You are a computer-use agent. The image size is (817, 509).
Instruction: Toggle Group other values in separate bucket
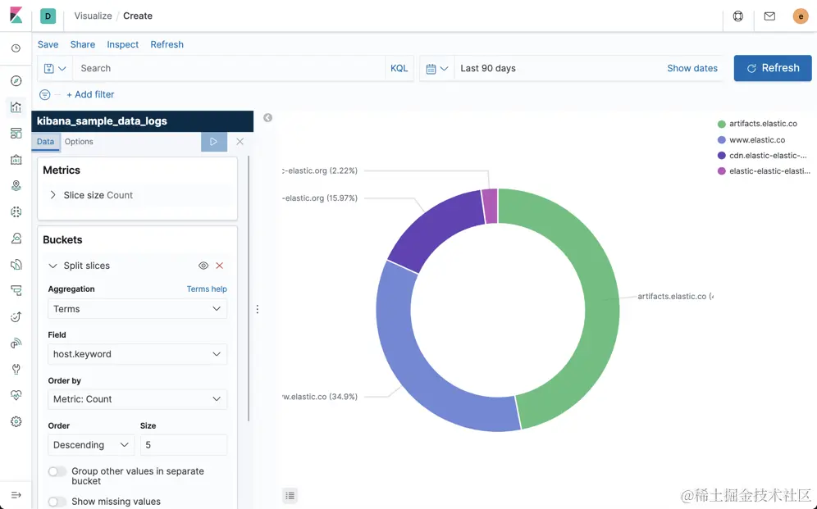(57, 471)
